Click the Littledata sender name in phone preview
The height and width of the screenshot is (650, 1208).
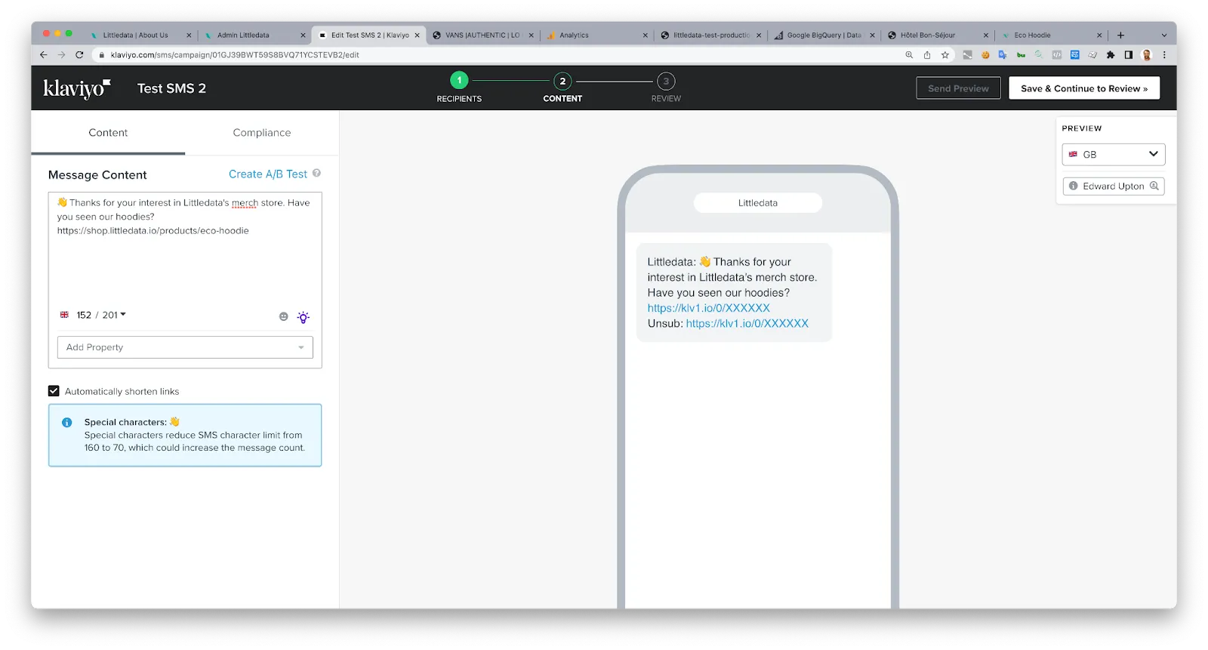[x=757, y=203]
